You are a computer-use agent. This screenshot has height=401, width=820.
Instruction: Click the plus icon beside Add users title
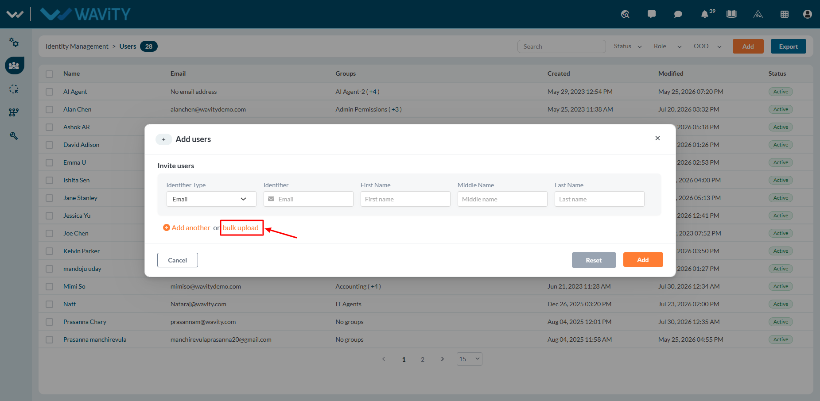pos(163,139)
